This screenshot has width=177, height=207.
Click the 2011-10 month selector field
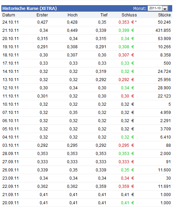(158, 8)
